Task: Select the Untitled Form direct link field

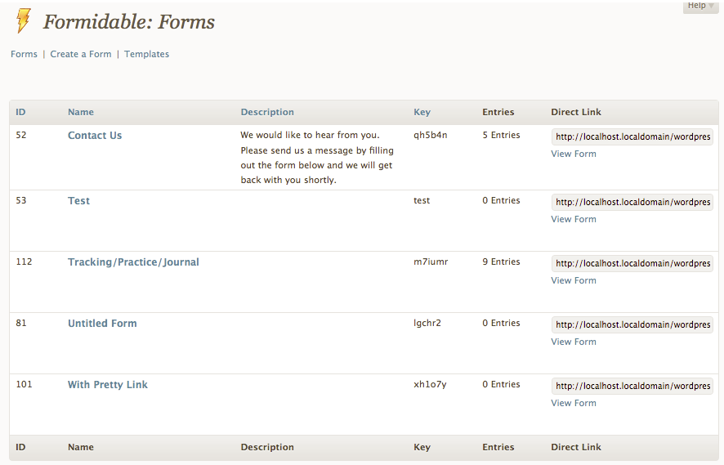Action: coord(632,324)
